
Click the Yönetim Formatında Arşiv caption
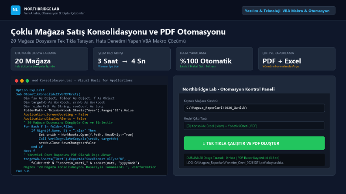(x=281, y=66)
